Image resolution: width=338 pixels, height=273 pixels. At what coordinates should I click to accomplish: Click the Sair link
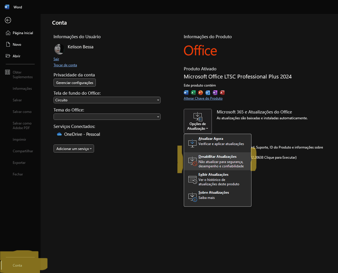coord(56,59)
